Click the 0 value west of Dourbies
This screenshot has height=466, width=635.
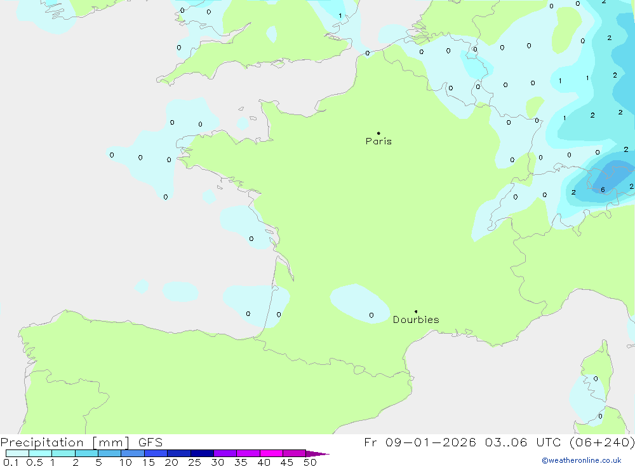click(x=371, y=315)
